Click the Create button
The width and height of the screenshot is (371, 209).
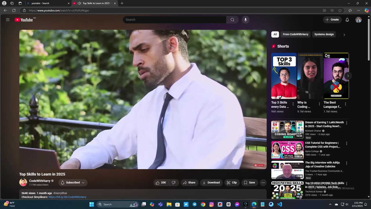tap(332, 20)
